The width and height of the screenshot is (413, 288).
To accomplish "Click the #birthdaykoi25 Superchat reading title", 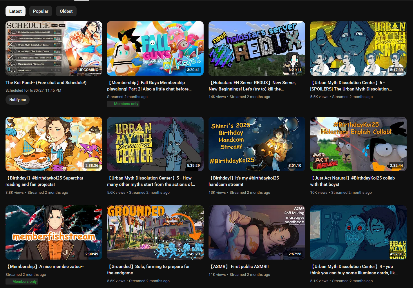I will pyautogui.click(x=44, y=181).
